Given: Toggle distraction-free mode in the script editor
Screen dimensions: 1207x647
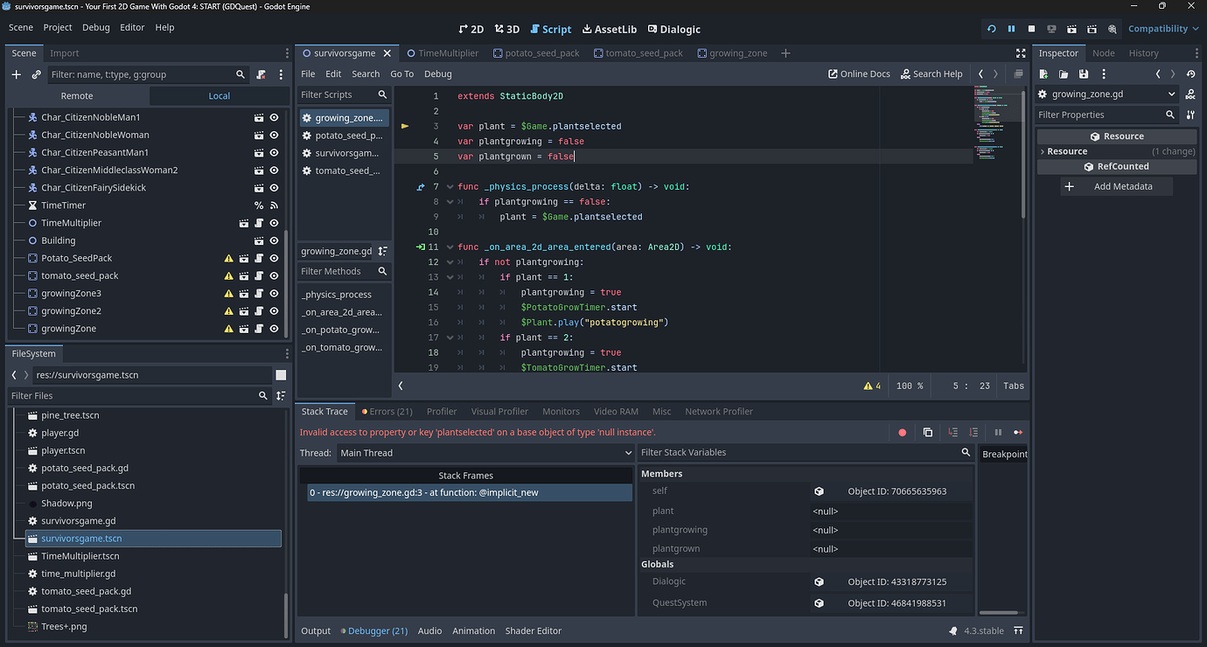Looking at the screenshot, I should [x=1021, y=52].
